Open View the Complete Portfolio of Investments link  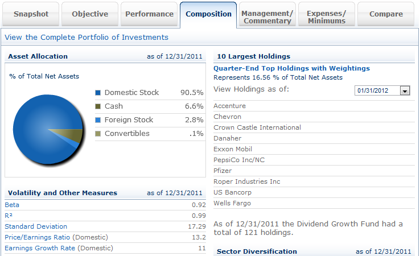tap(87, 37)
